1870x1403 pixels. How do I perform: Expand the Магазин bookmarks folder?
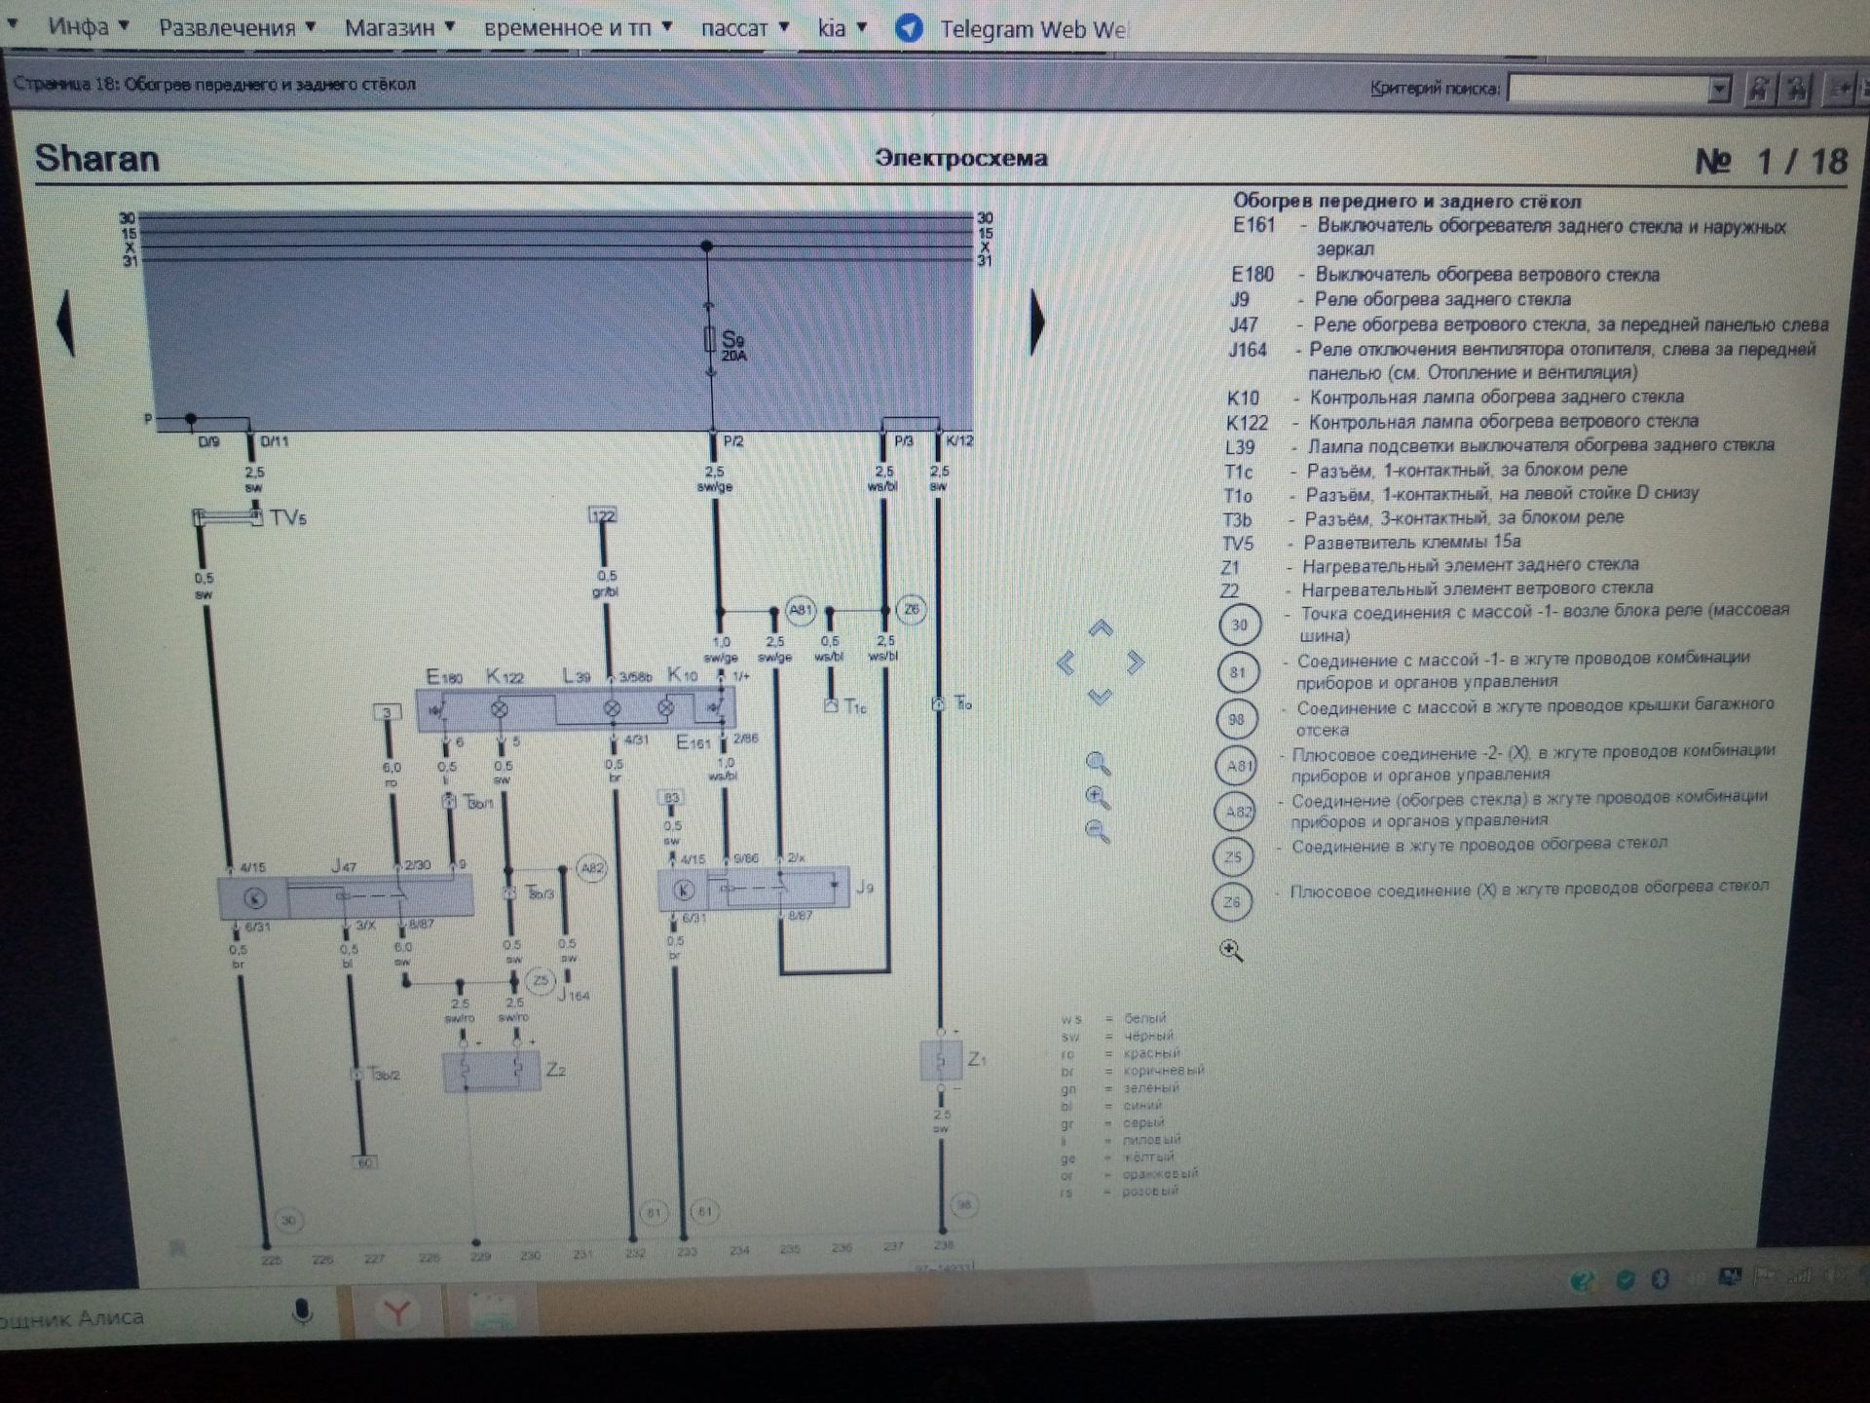pyautogui.click(x=399, y=27)
